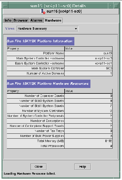Viewport: 122px width, 180px height.
Task: Click the Close button
Action: pos(38,167)
